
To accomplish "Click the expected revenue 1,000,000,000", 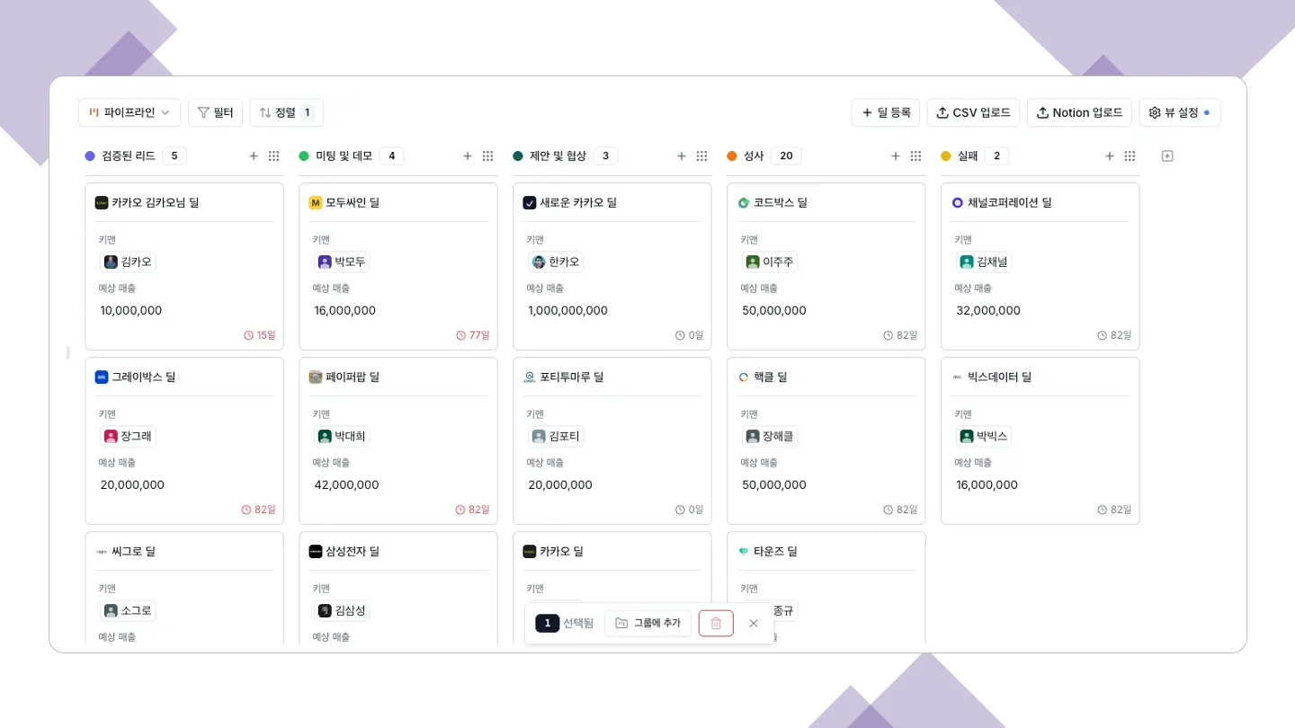I will pos(568,311).
